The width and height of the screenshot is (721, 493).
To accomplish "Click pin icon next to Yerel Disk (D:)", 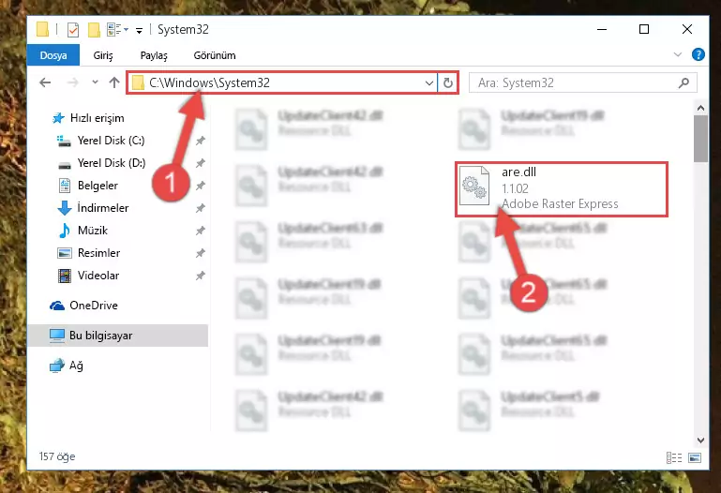I will click(200, 163).
